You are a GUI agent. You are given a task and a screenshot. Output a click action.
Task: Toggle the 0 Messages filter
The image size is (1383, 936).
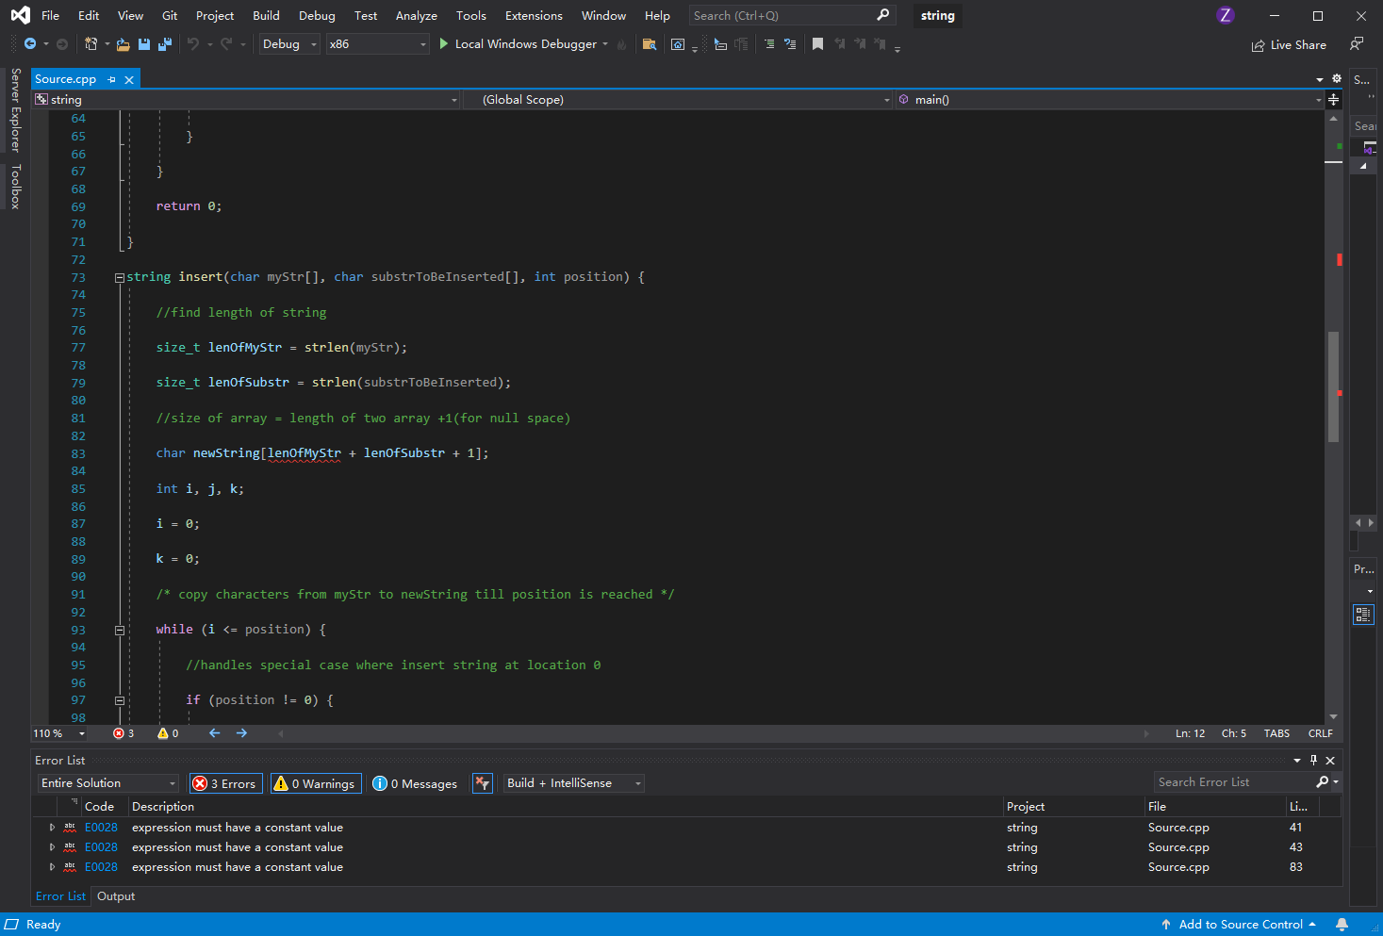tap(415, 783)
